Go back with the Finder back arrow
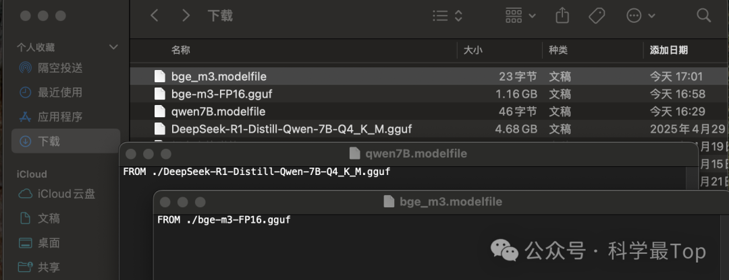This screenshot has width=729, height=280. 155,15
